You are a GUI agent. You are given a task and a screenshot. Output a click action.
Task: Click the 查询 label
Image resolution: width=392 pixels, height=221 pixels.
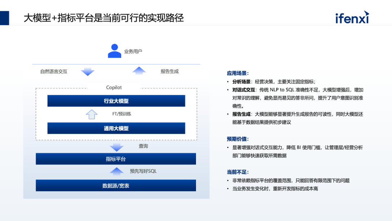[x=143, y=146]
